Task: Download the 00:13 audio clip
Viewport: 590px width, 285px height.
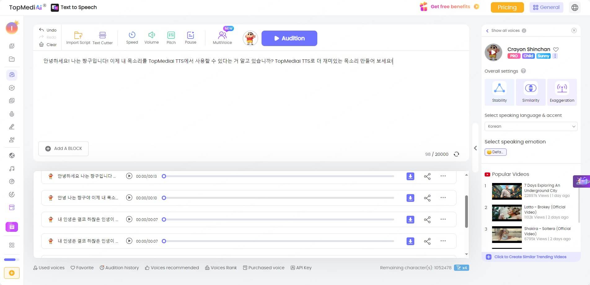Action: click(x=410, y=176)
